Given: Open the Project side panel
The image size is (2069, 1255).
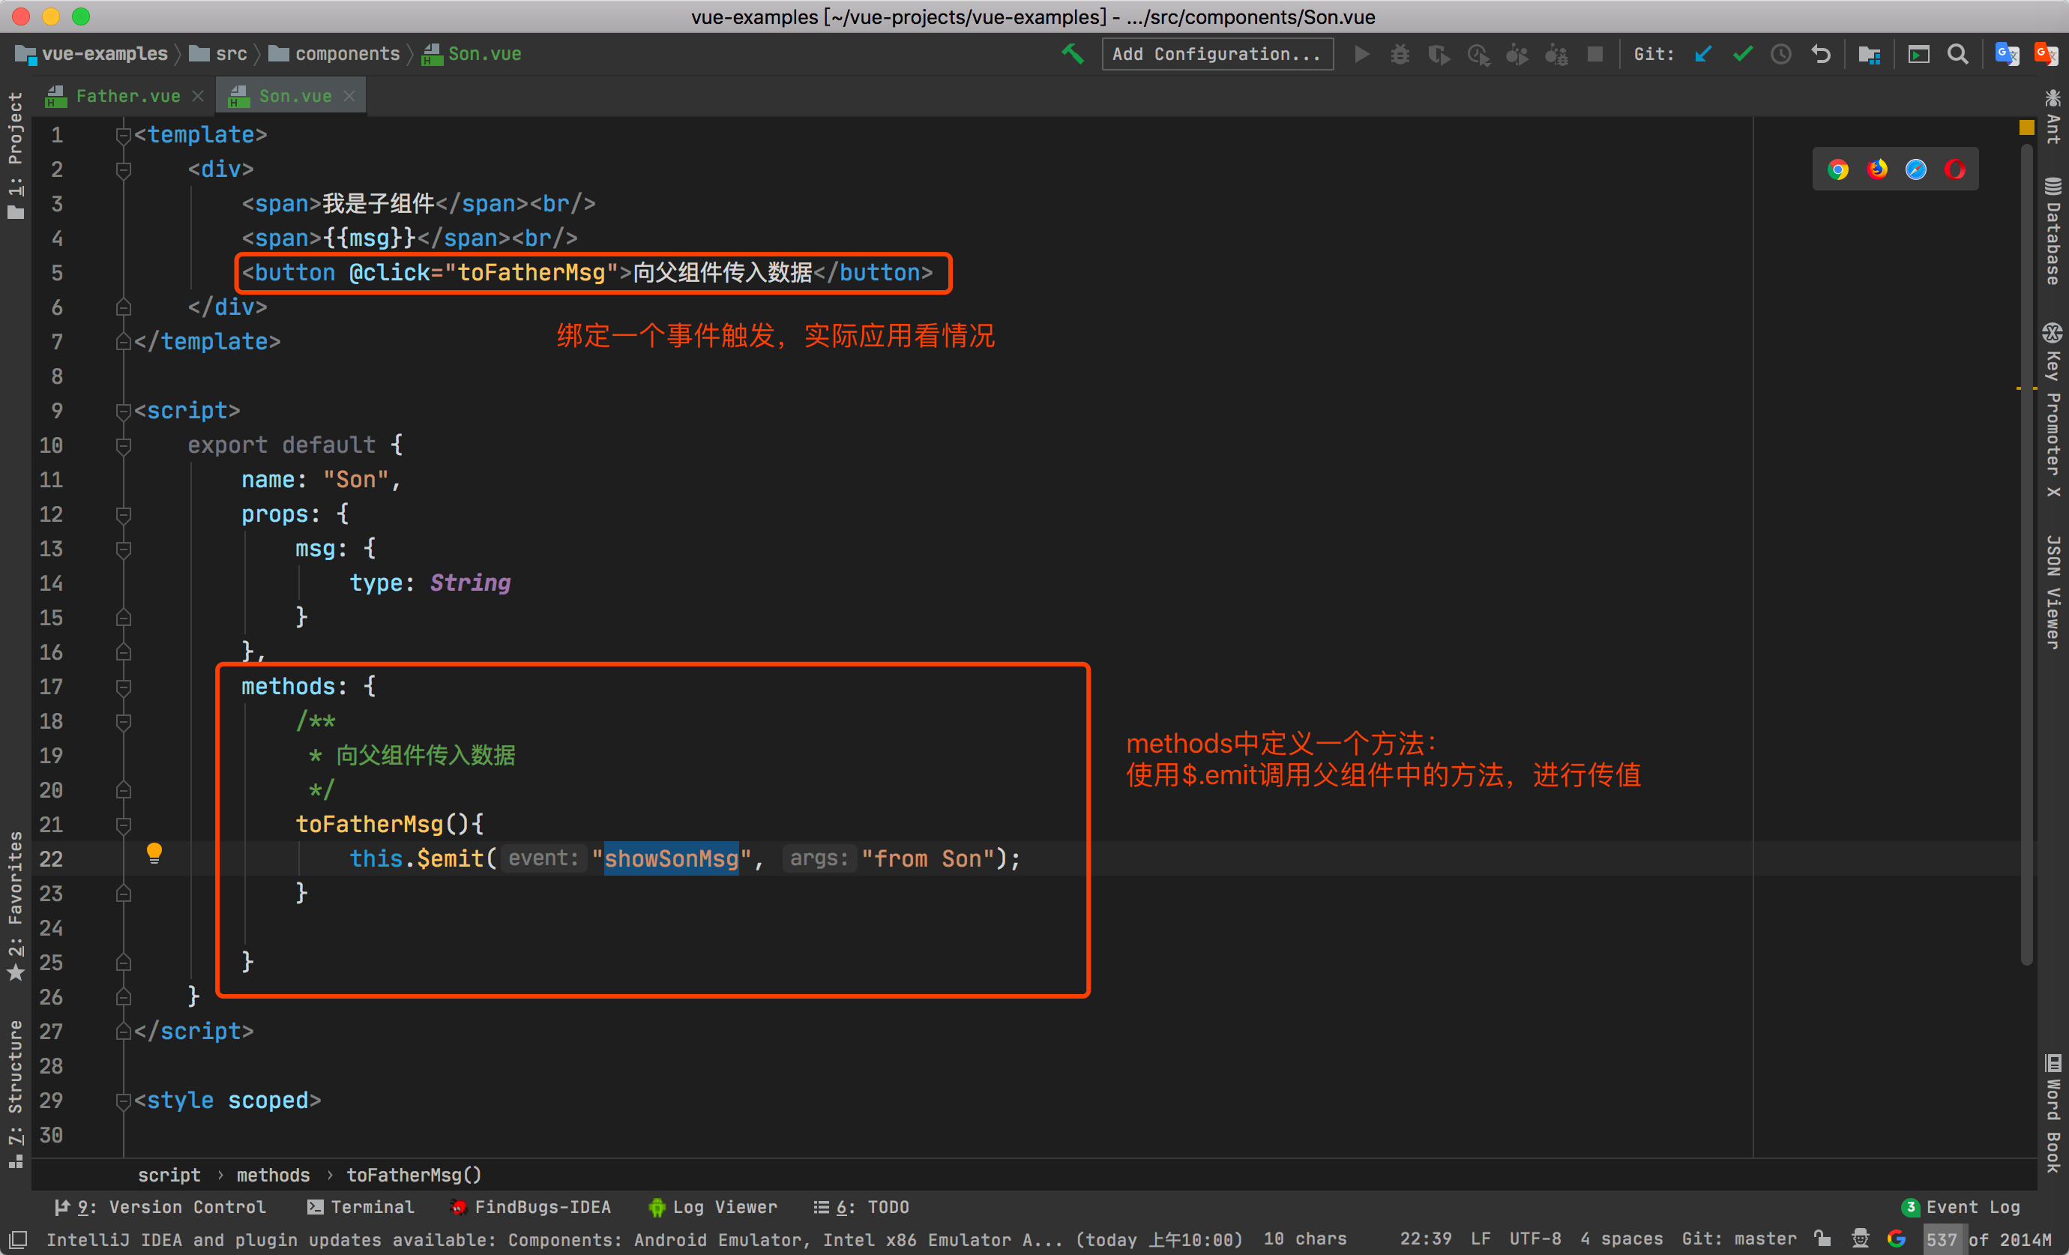Looking at the screenshot, I should 16,155.
